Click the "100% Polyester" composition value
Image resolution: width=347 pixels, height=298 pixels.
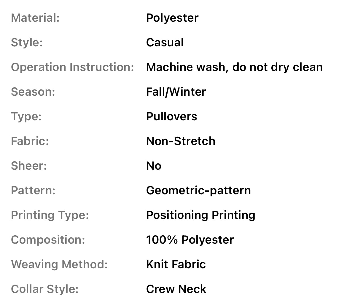(190, 240)
